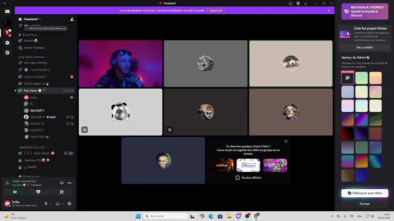The height and width of the screenshot is (221, 394).
Task: Click the Scream activity thumbnail
Action: pyautogui.click(x=222, y=165)
